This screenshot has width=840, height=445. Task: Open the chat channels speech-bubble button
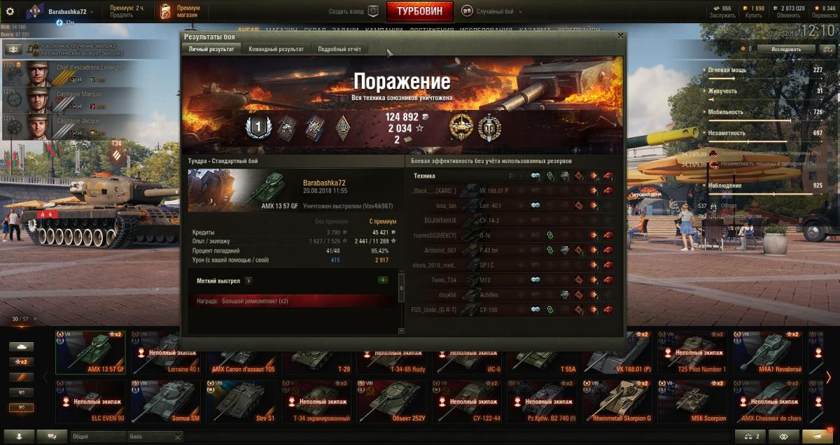(51, 436)
